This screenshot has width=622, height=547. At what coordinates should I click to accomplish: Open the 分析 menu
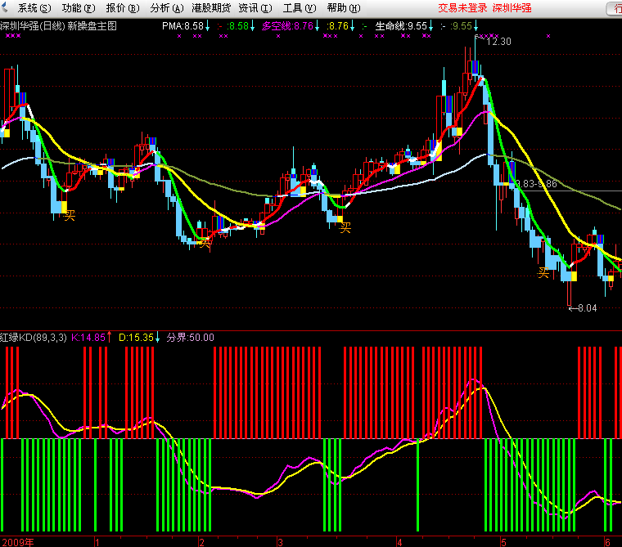(165, 8)
